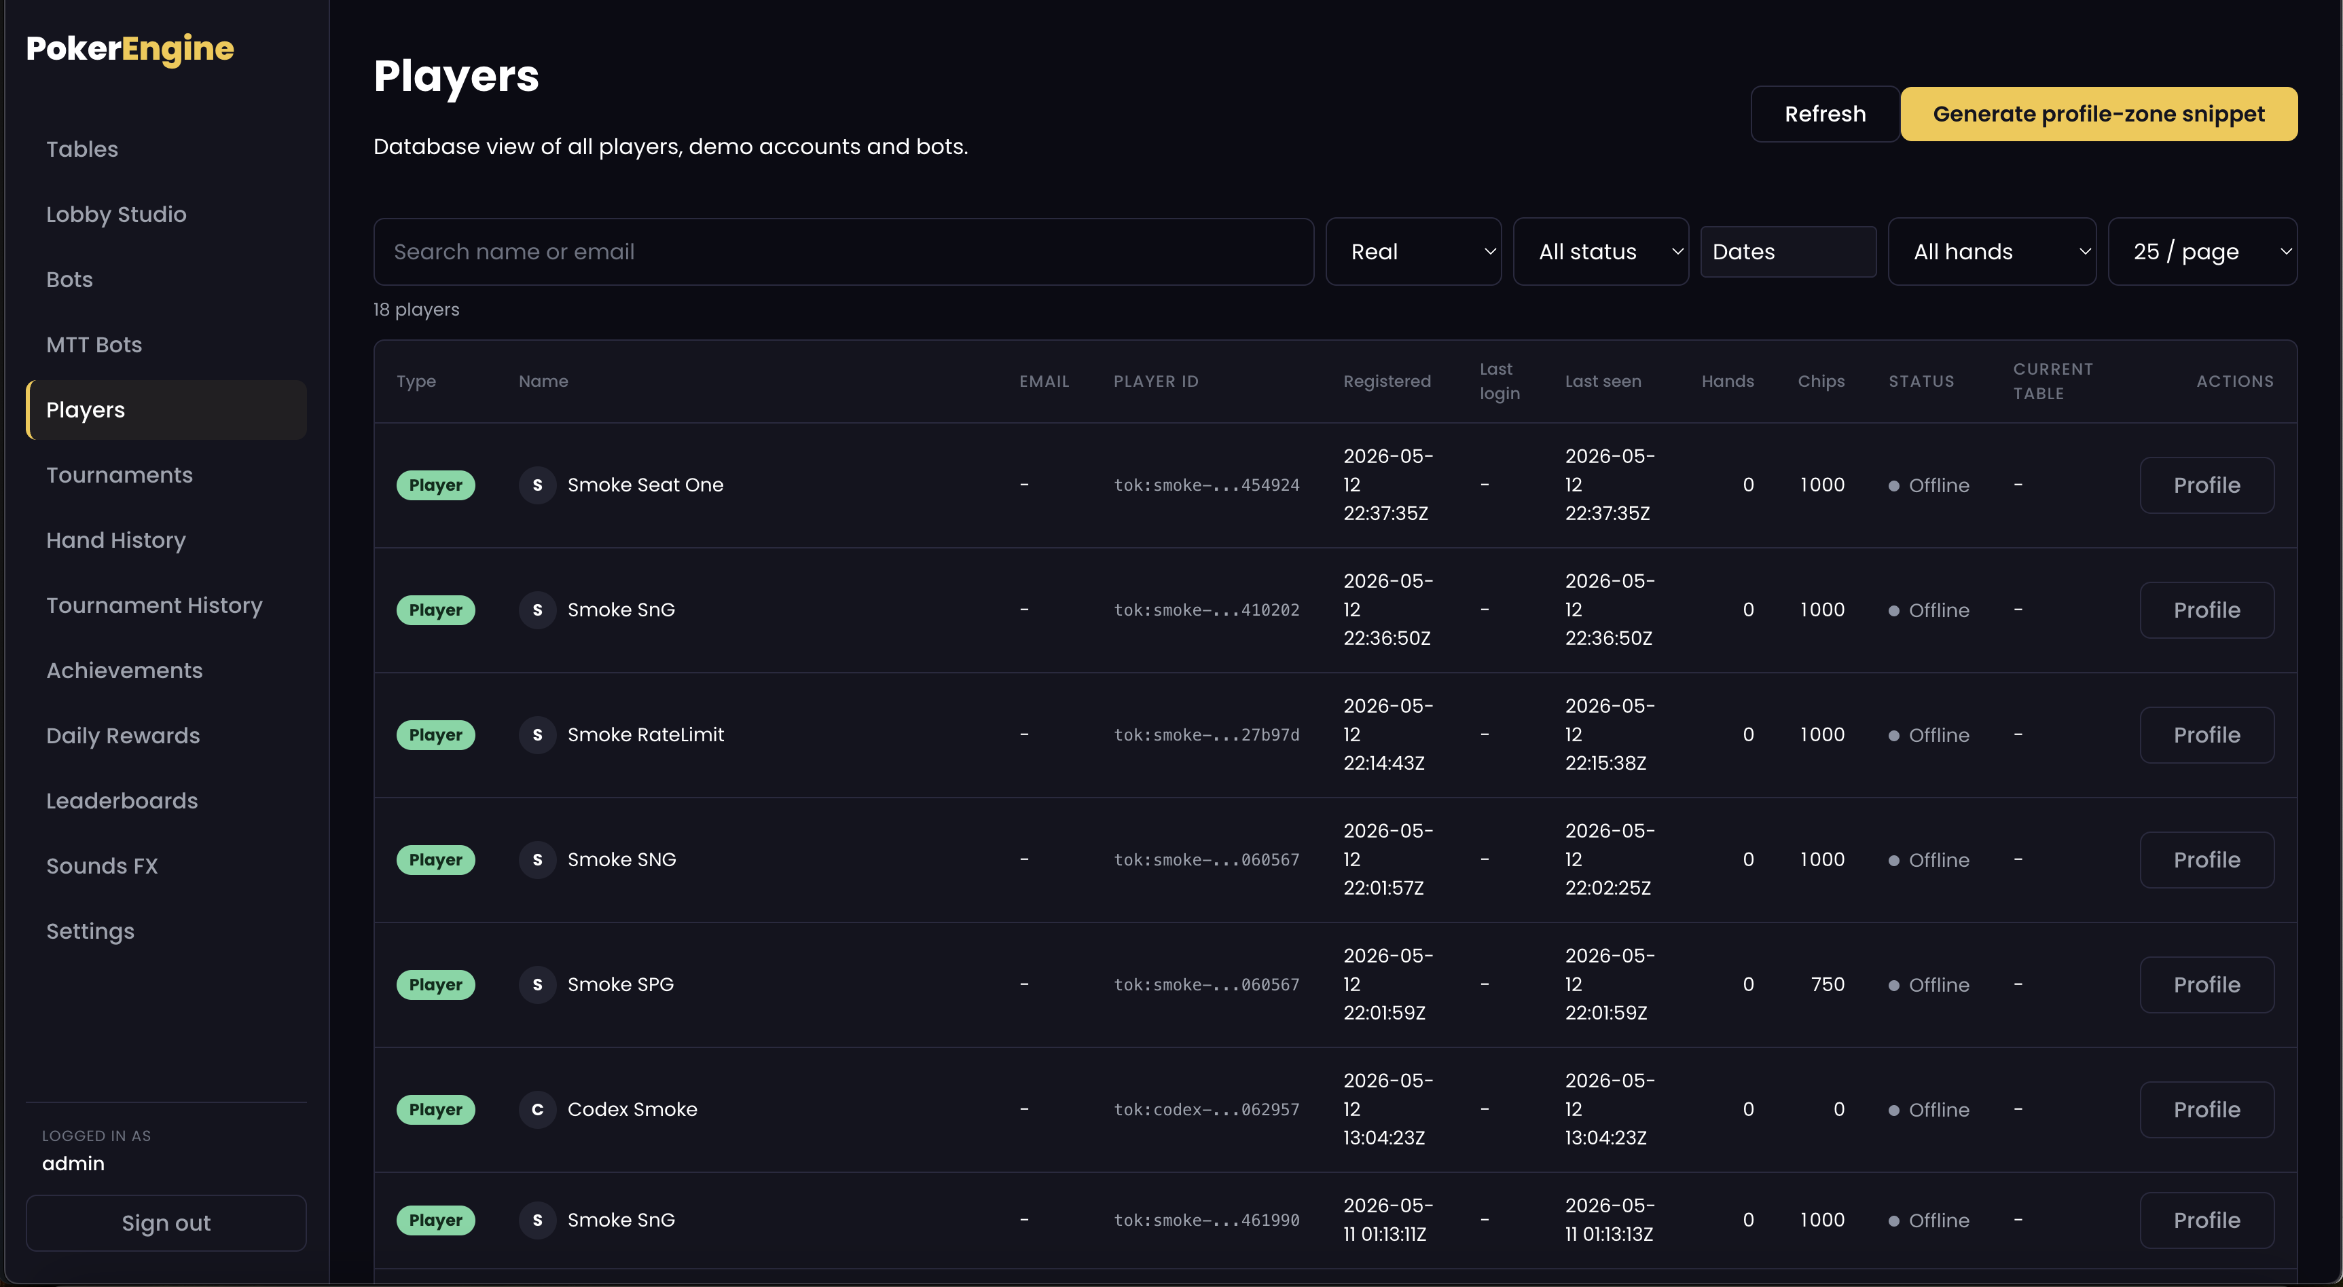
Task: Click the Player badge on Smoke SPG row
Action: tap(436, 985)
